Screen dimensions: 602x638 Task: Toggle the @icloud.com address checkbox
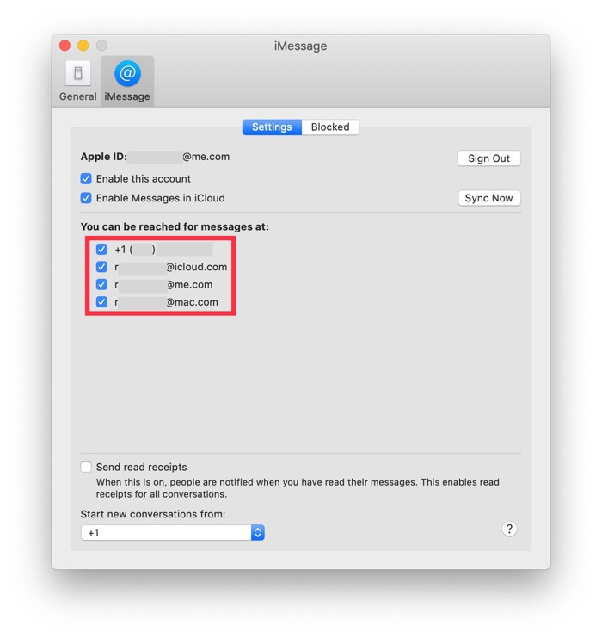[101, 267]
